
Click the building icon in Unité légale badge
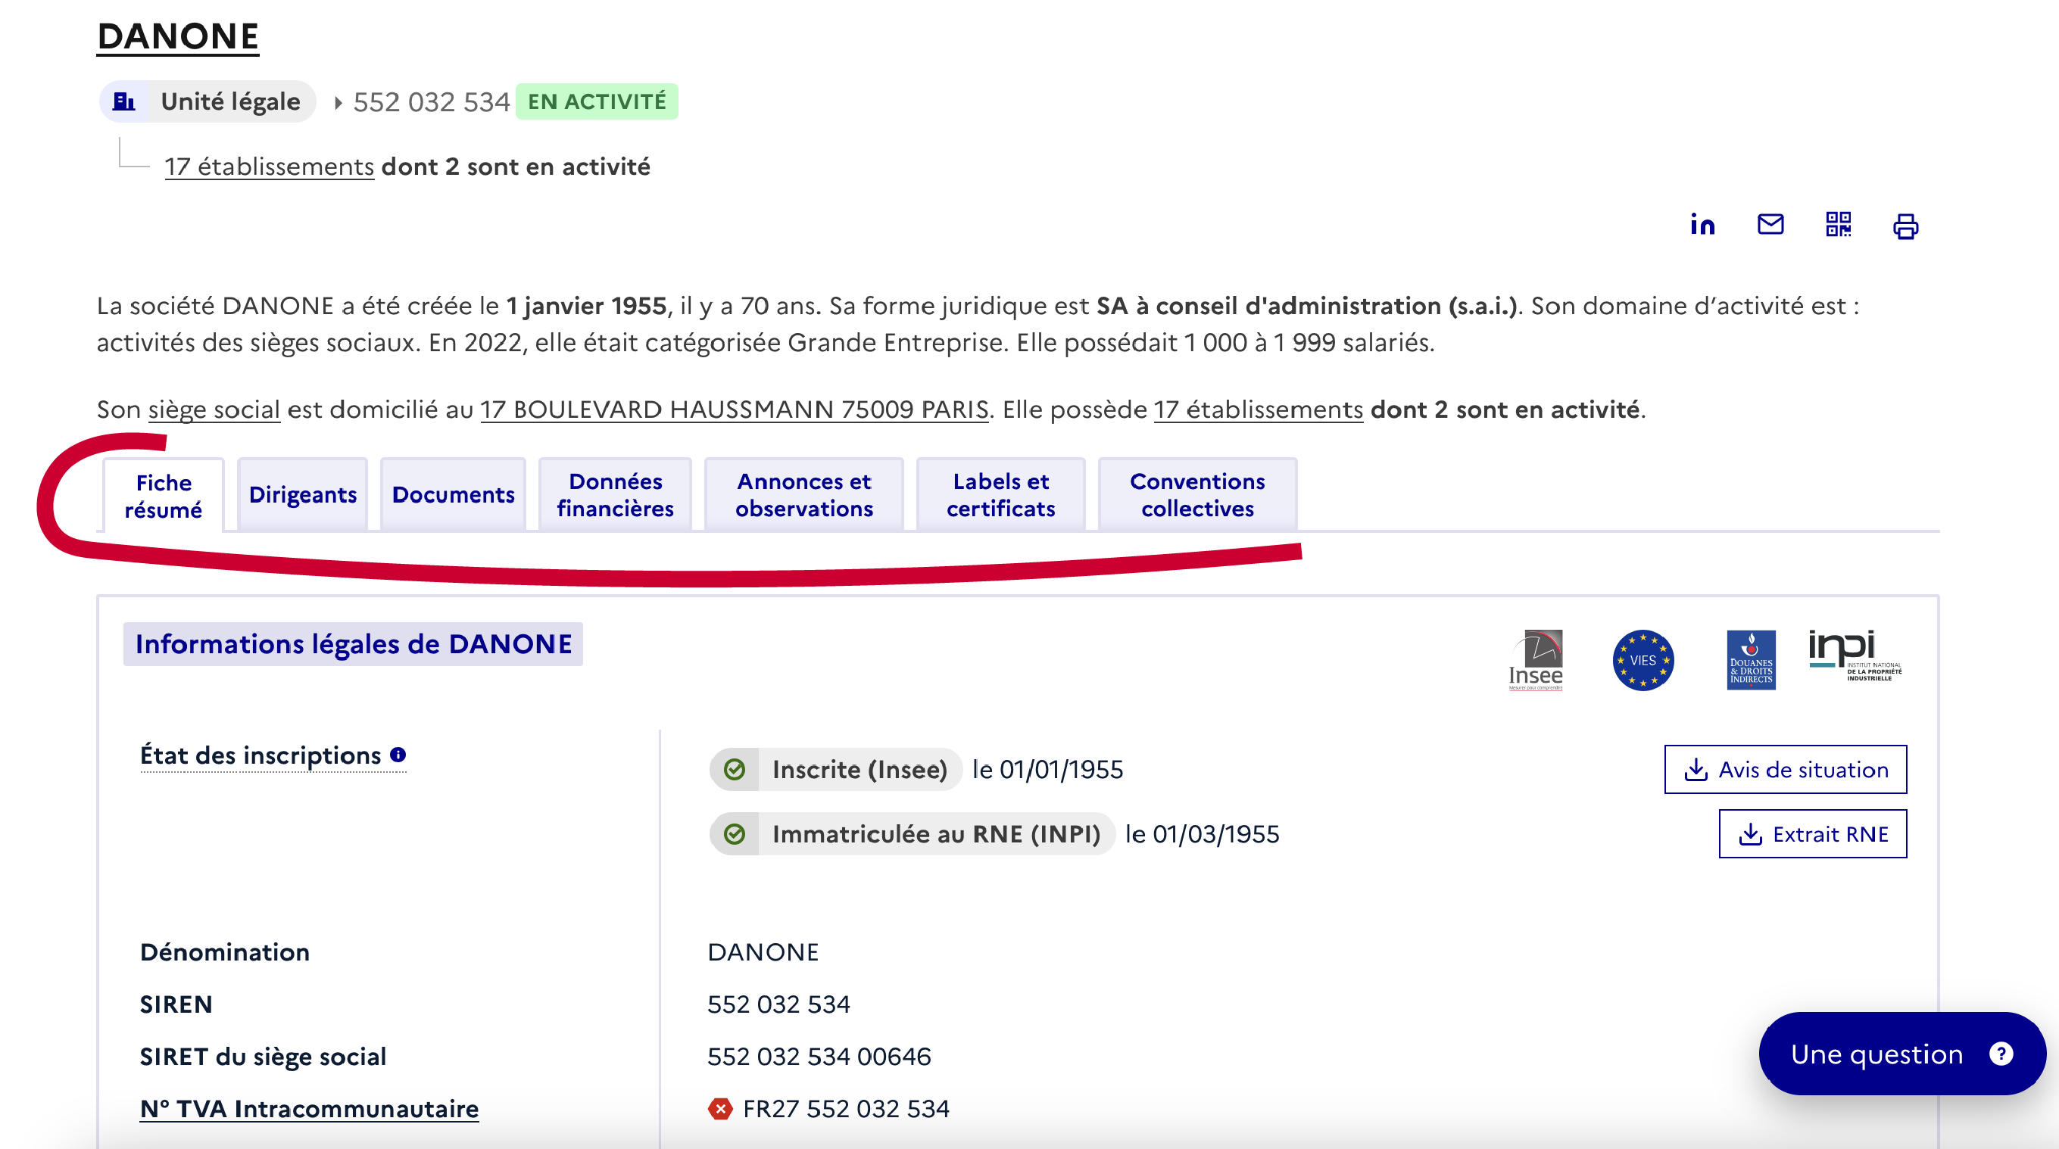(x=124, y=101)
